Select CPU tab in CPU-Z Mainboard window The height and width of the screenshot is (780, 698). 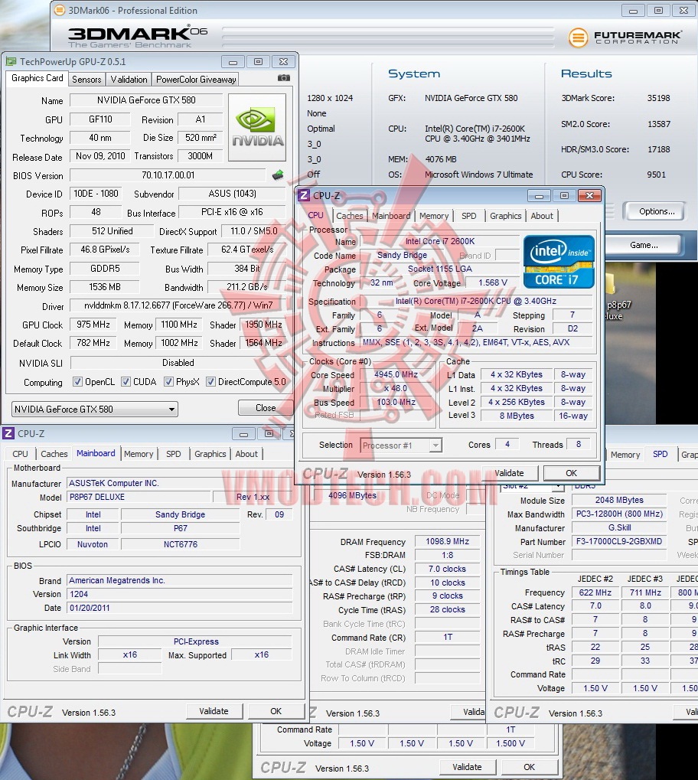(20, 454)
